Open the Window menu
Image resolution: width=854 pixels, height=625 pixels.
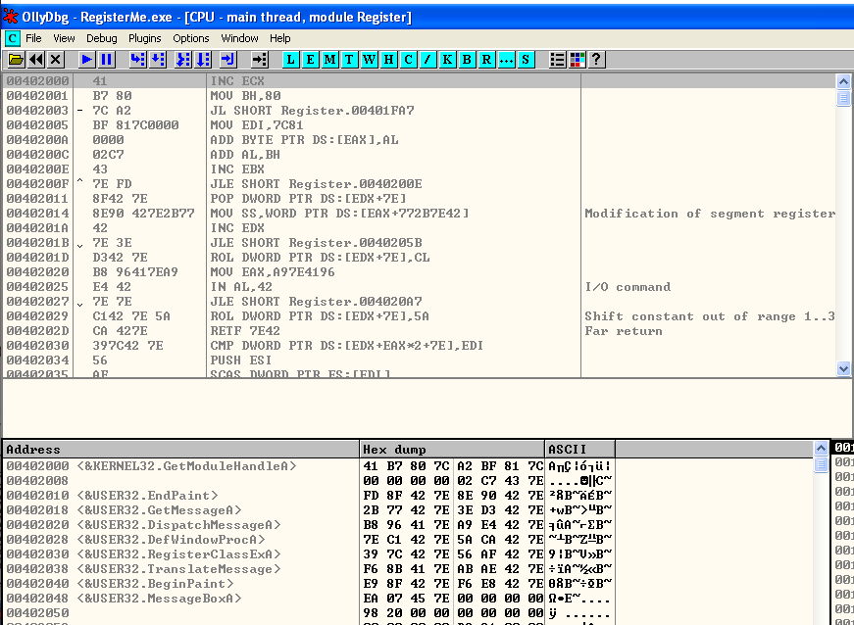pos(239,38)
